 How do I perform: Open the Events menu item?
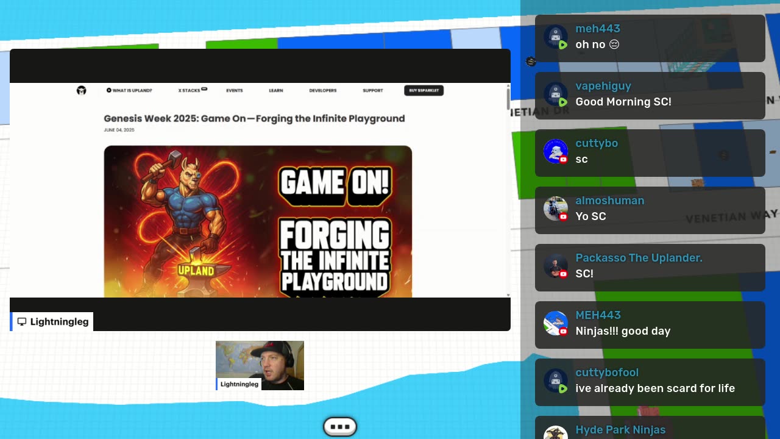(x=235, y=90)
